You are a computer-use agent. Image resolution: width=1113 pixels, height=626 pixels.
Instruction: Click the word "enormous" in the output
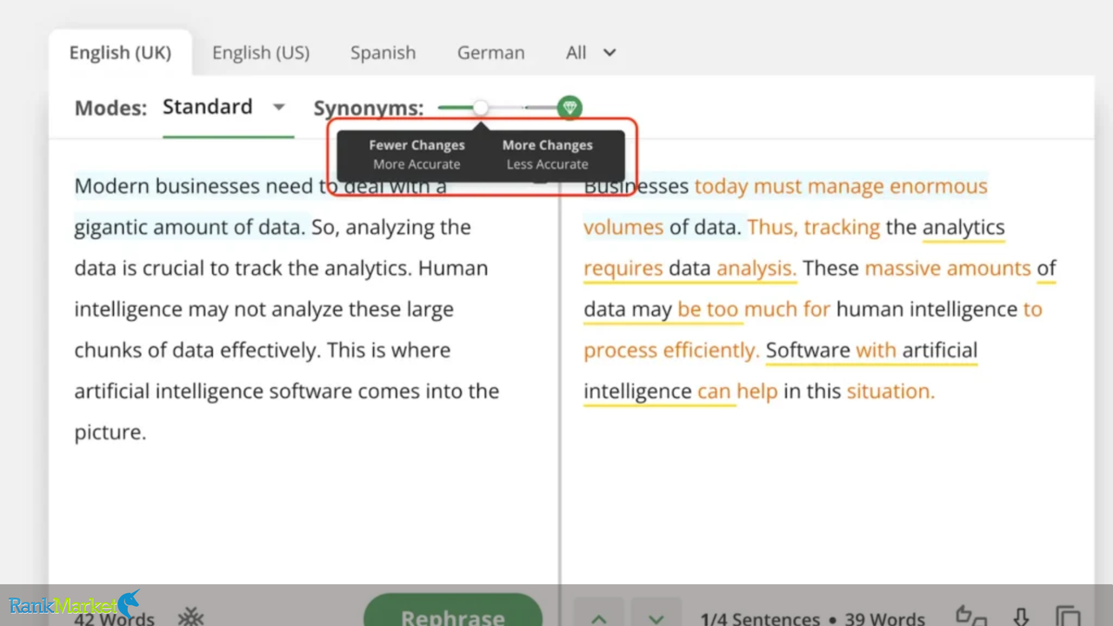pyautogui.click(x=938, y=186)
